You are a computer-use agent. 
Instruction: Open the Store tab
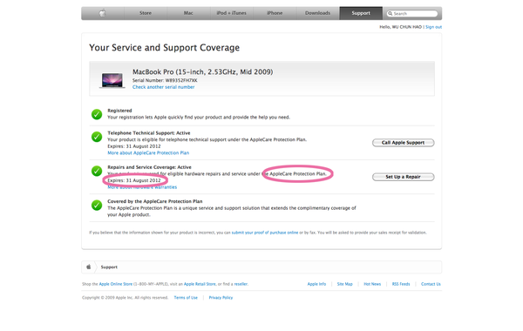tap(146, 13)
